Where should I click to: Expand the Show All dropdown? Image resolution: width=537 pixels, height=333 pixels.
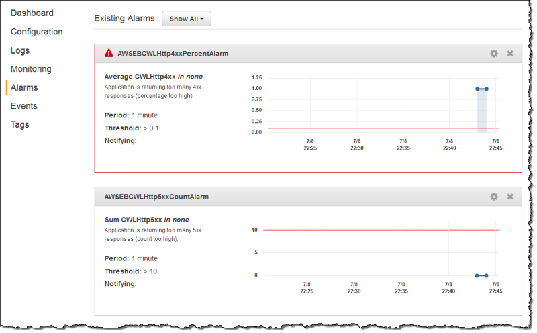187,19
